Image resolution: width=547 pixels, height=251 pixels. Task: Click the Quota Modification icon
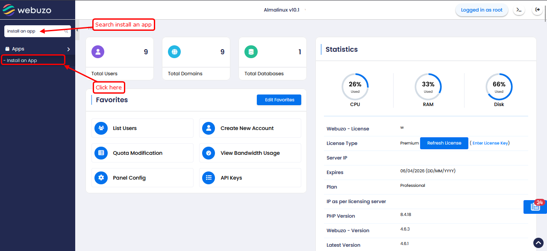tap(101, 153)
